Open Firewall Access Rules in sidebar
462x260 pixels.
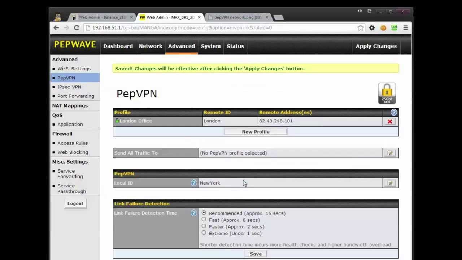click(73, 143)
